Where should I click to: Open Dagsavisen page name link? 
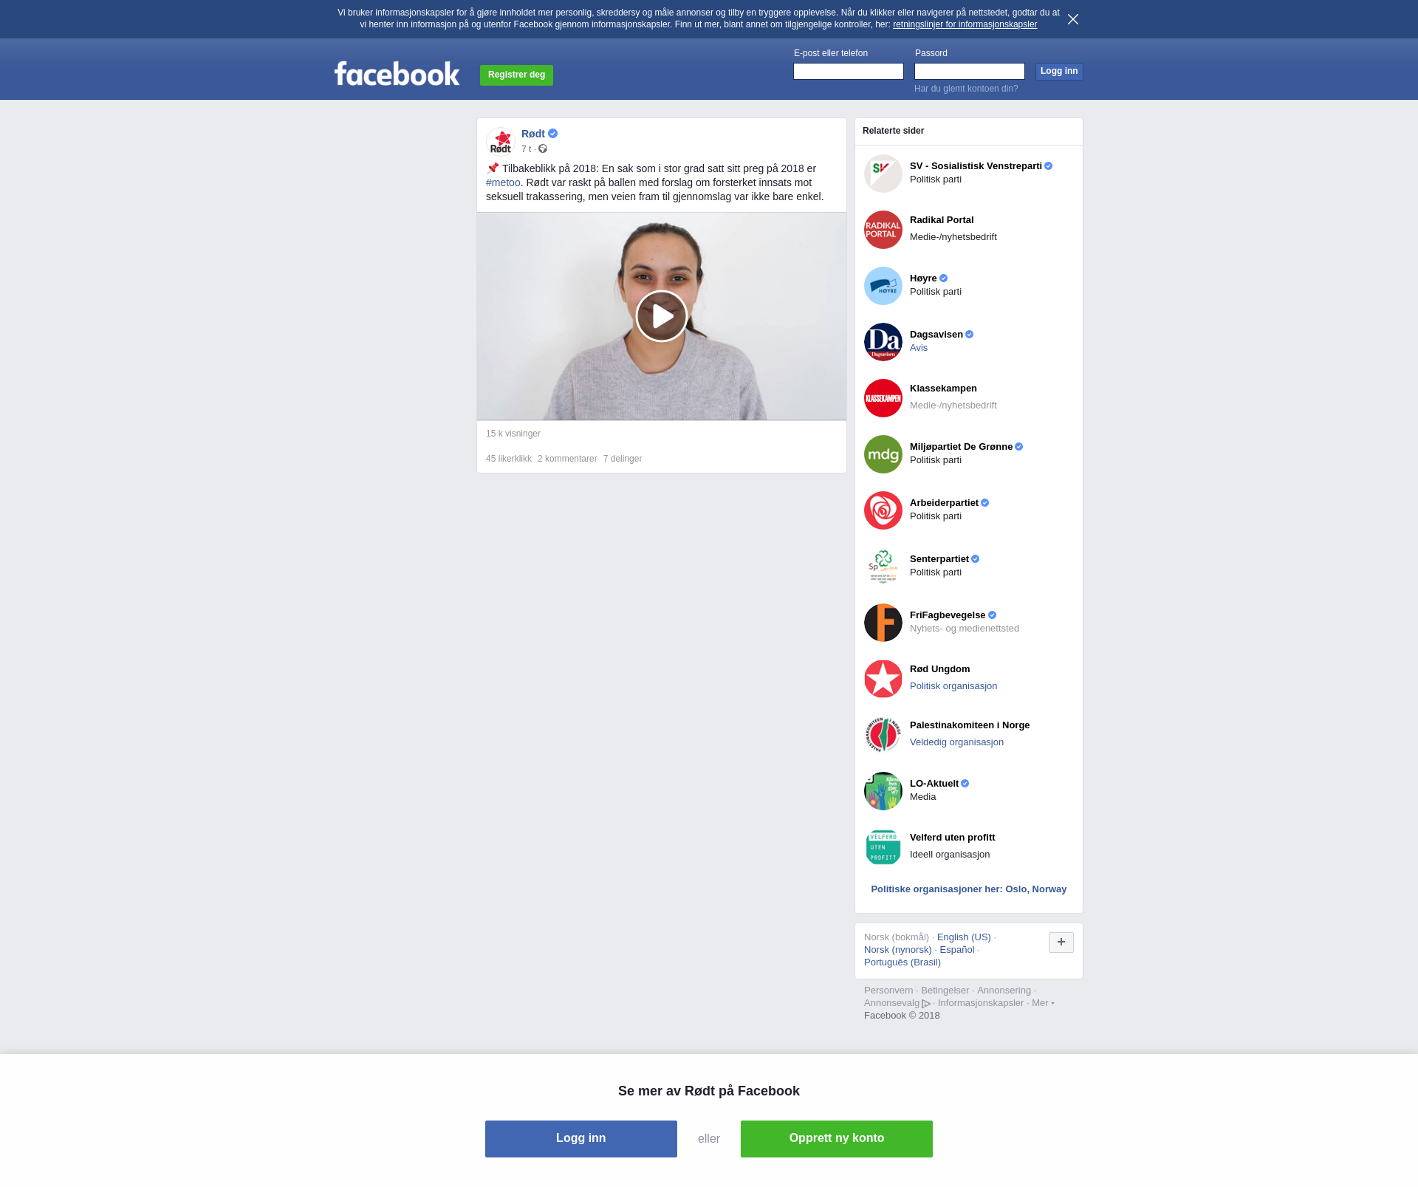[936, 335]
